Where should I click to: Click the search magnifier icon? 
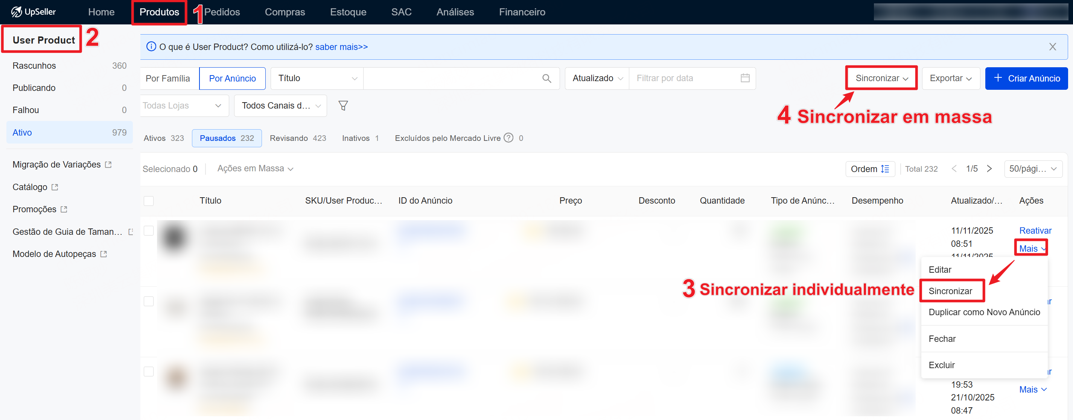[546, 78]
